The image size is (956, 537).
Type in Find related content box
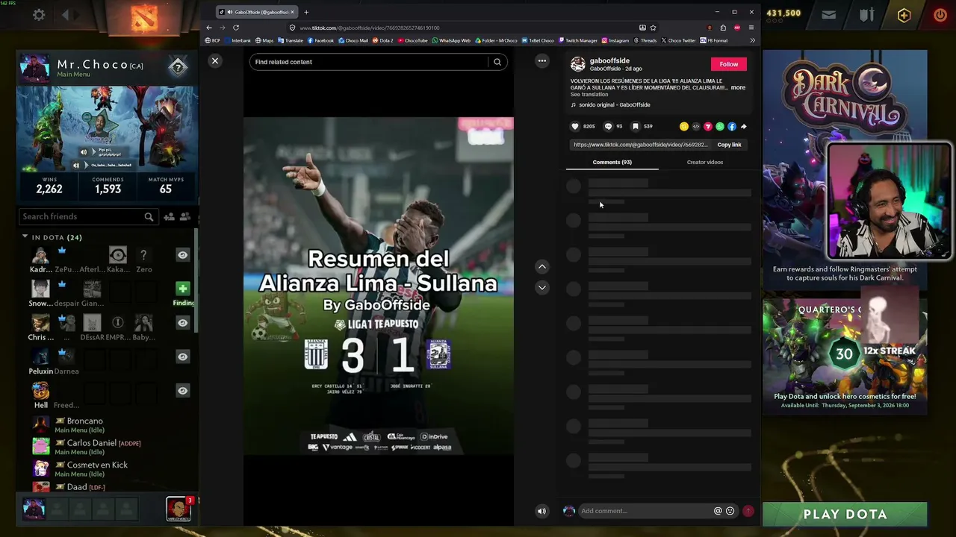click(x=370, y=62)
